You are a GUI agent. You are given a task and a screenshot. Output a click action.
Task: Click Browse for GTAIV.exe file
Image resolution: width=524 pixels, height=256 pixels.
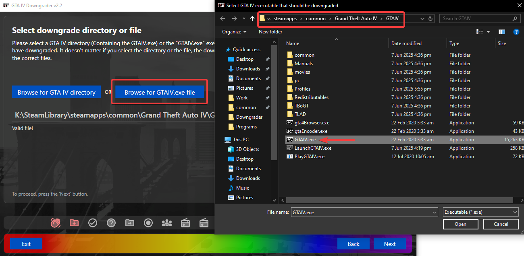click(160, 92)
